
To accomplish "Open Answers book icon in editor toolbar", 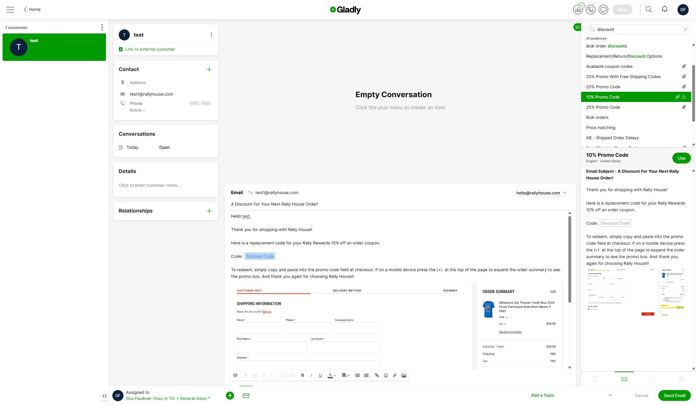I will pos(235,375).
